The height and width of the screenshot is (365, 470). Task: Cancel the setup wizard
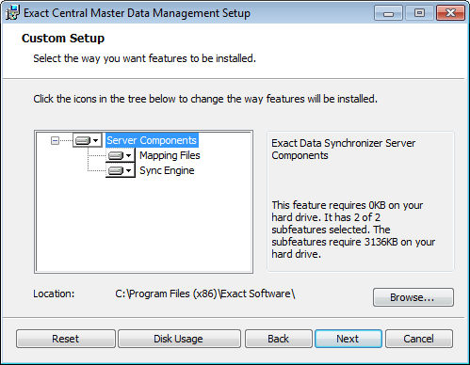click(x=419, y=339)
